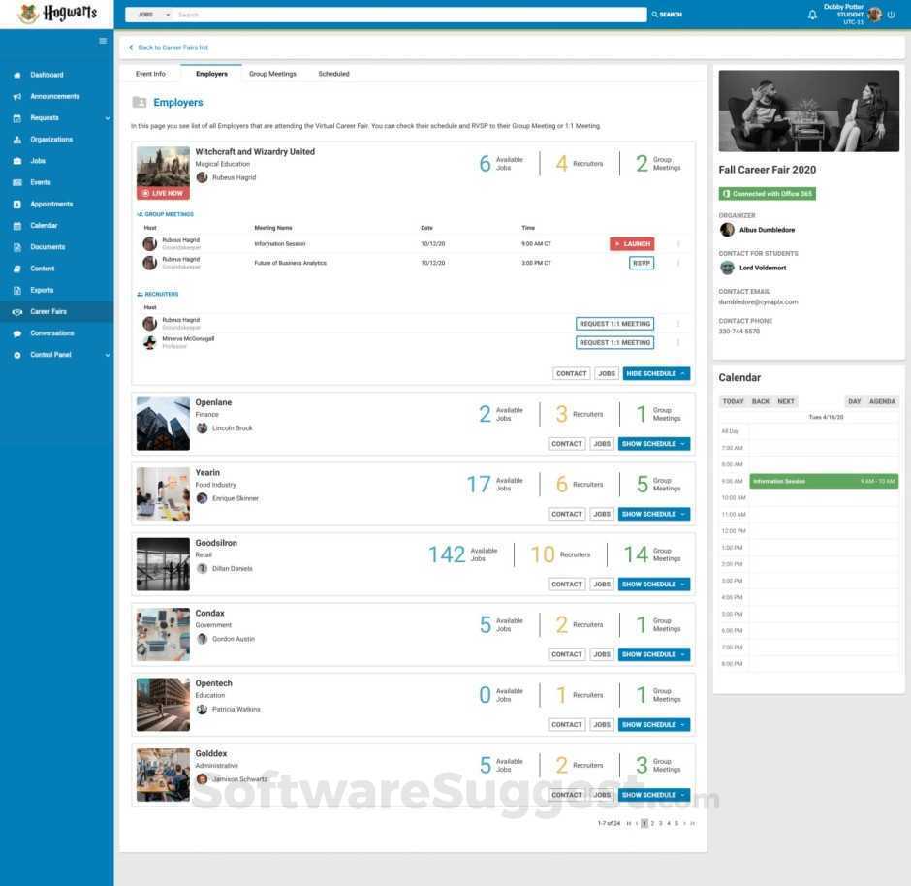Hide the Witchcraft and Wizardry United schedule
911x886 pixels.
click(x=653, y=372)
